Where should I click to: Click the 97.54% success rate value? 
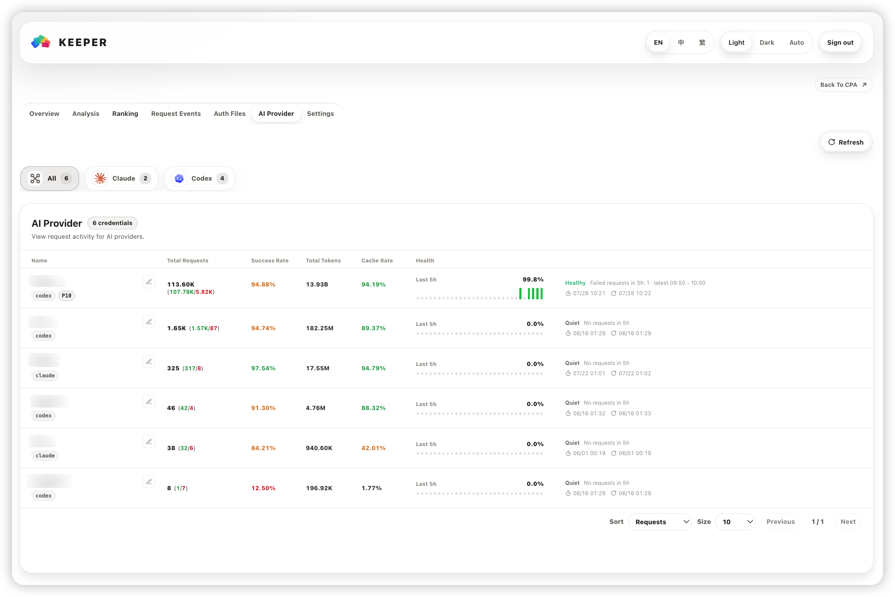(263, 368)
